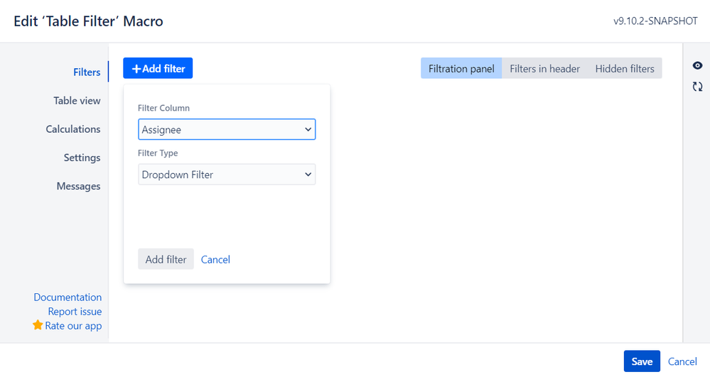The image size is (710, 377).
Task: Select the Filtration panel toggle
Action: point(461,69)
